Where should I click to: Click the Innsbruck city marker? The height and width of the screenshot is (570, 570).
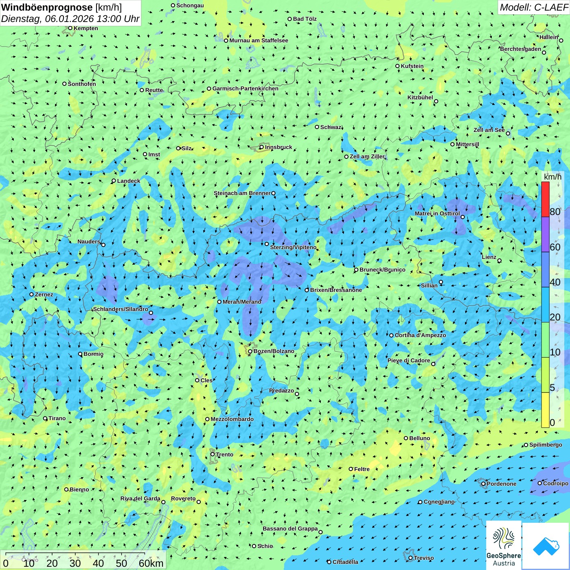[261, 147]
